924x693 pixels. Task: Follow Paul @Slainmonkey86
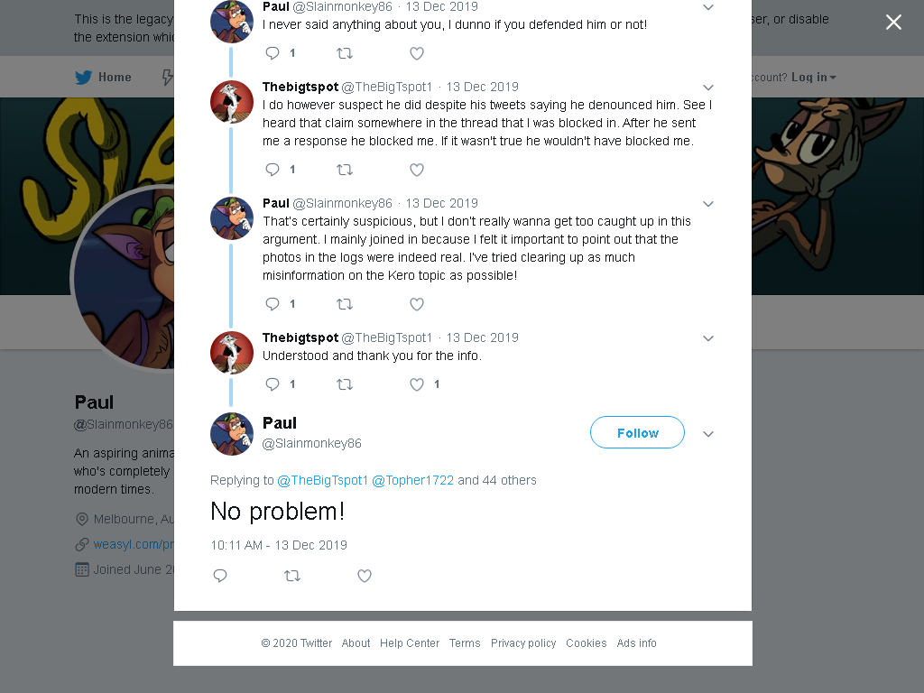pyautogui.click(x=637, y=432)
